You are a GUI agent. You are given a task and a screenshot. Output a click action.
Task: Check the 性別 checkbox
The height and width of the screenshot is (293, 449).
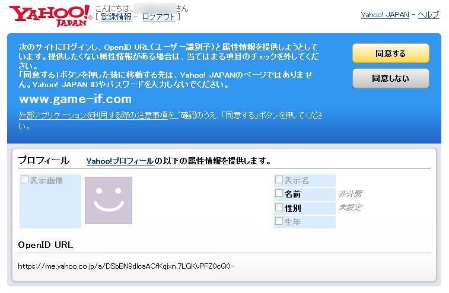pyautogui.click(x=279, y=207)
